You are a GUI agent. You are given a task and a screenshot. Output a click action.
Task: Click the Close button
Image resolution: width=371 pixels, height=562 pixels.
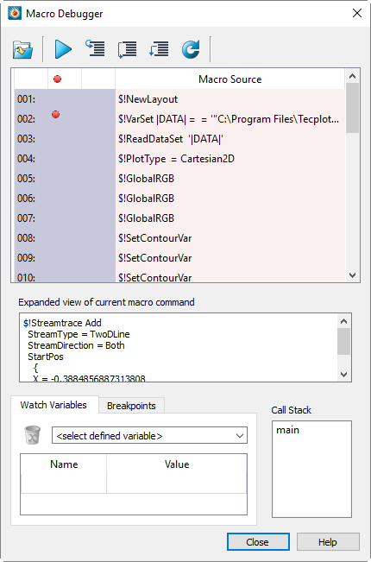click(258, 542)
